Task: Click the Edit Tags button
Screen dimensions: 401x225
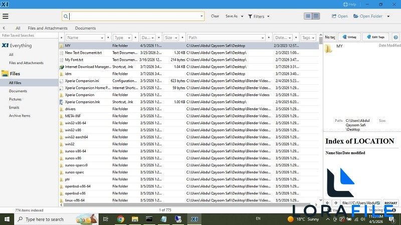Action: [375, 37]
